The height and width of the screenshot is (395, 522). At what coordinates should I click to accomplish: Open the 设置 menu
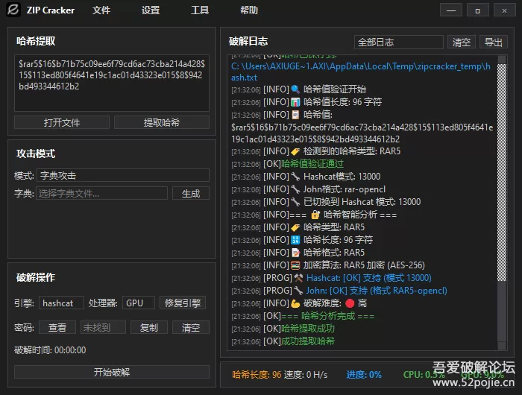[151, 10]
